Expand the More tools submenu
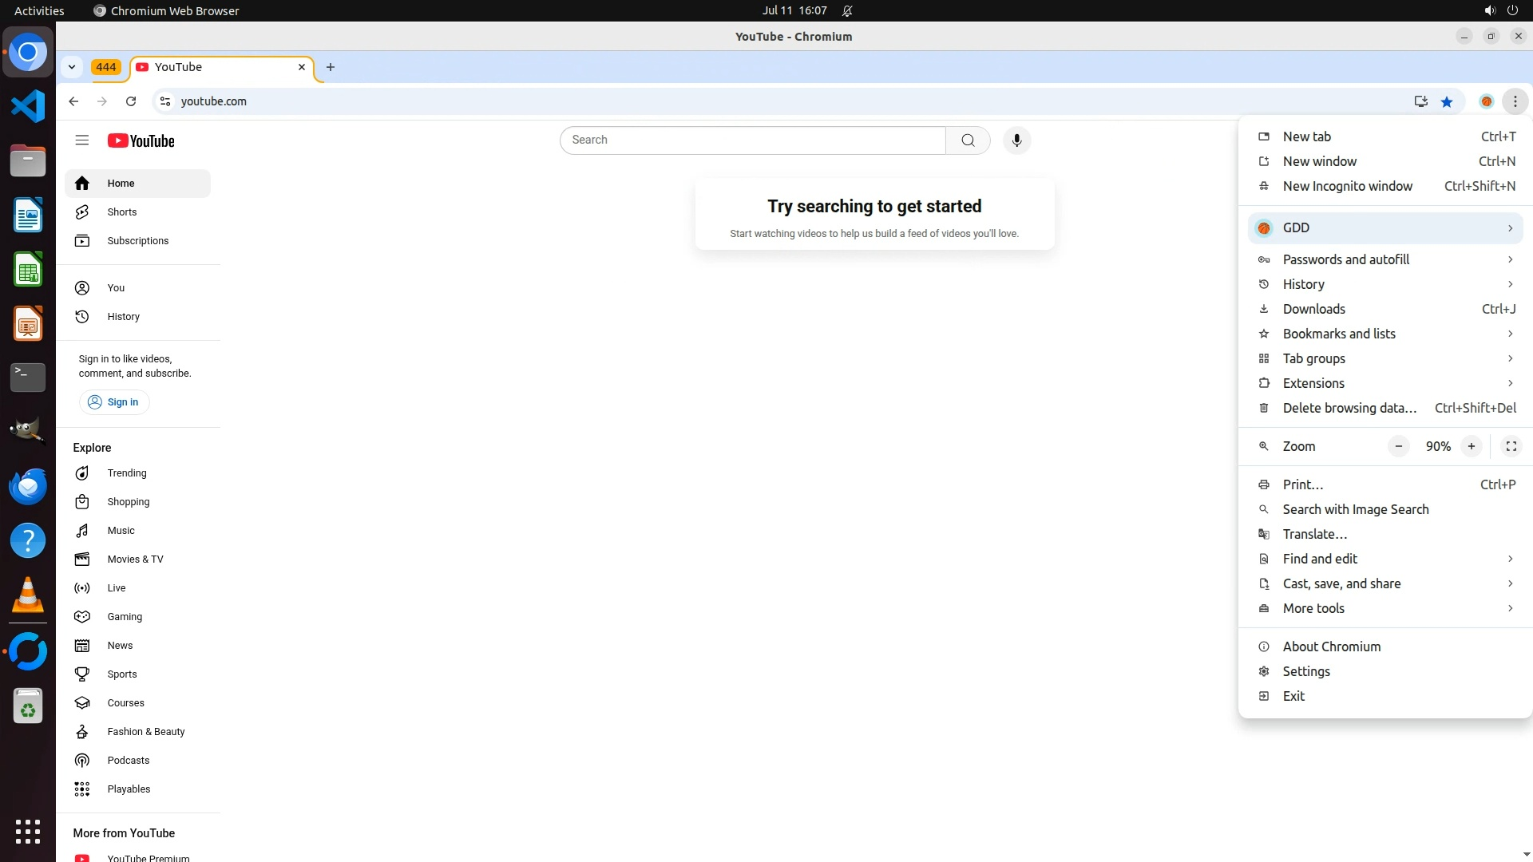 (1385, 608)
